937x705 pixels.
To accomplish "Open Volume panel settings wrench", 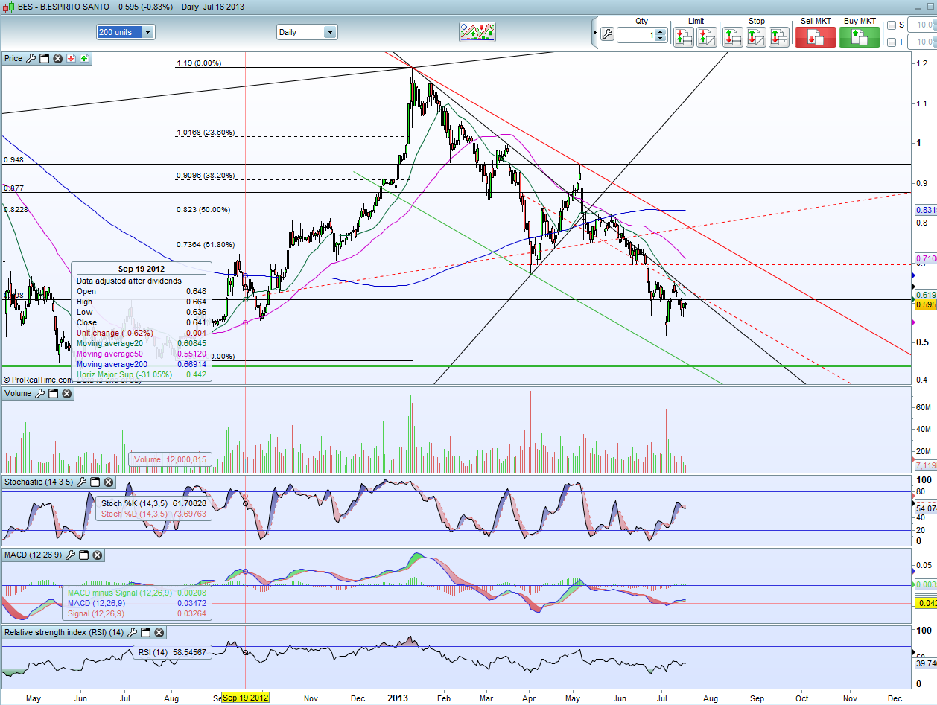I will click(x=41, y=392).
